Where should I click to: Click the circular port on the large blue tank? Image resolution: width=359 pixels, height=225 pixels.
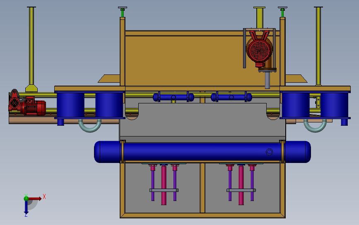coord(270,152)
